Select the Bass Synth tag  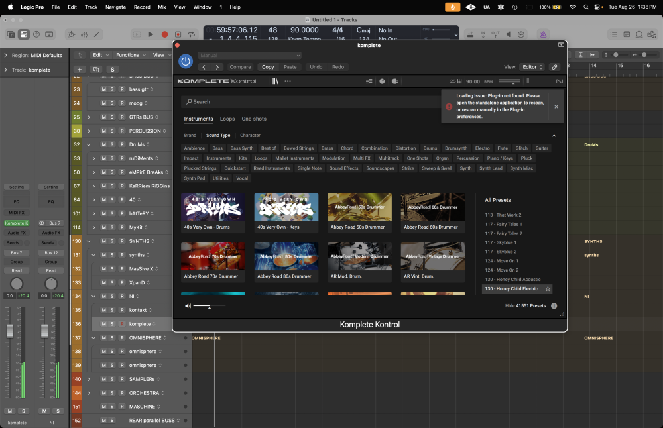[x=242, y=148]
